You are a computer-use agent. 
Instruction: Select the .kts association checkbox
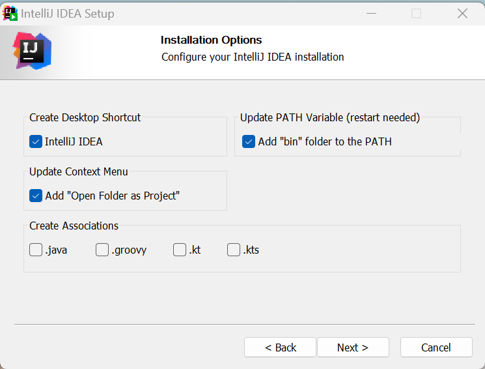coord(234,250)
